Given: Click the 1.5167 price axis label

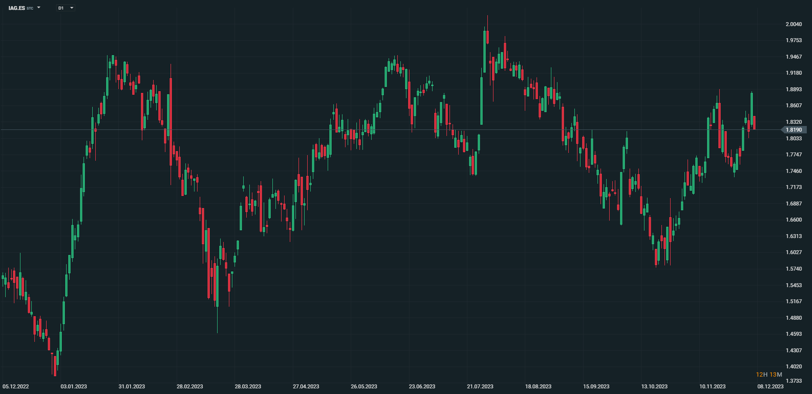Looking at the screenshot, I should coord(794,301).
